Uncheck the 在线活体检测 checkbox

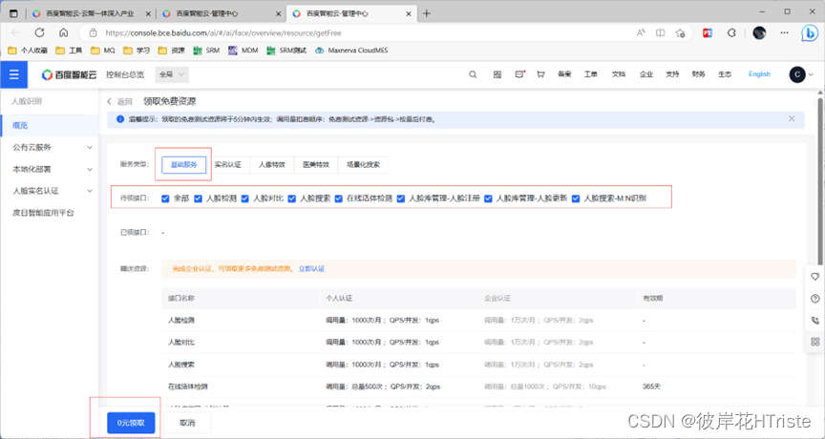(x=338, y=199)
